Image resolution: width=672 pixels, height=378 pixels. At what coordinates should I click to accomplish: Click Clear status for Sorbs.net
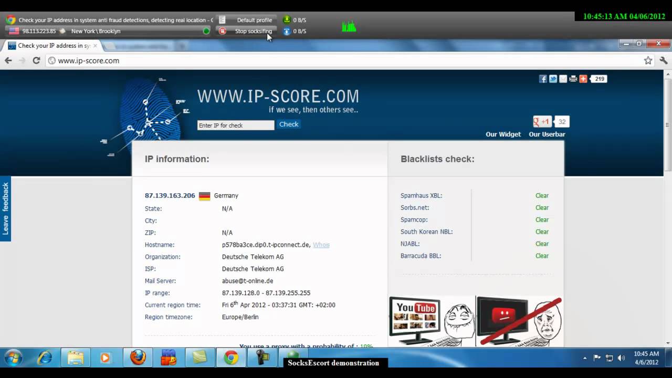(x=542, y=207)
